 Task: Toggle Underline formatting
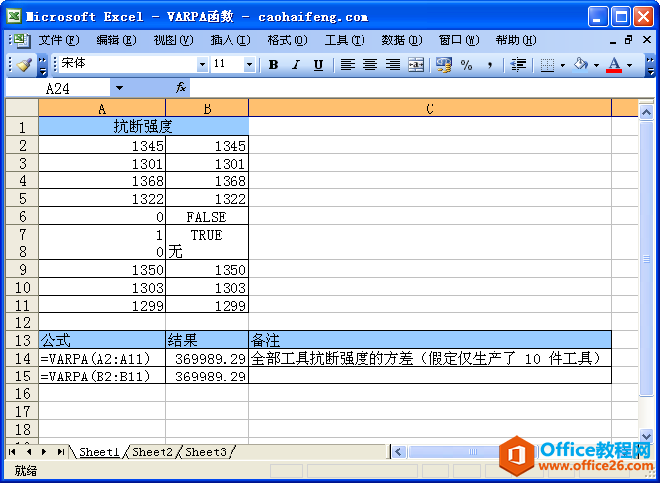click(318, 65)
